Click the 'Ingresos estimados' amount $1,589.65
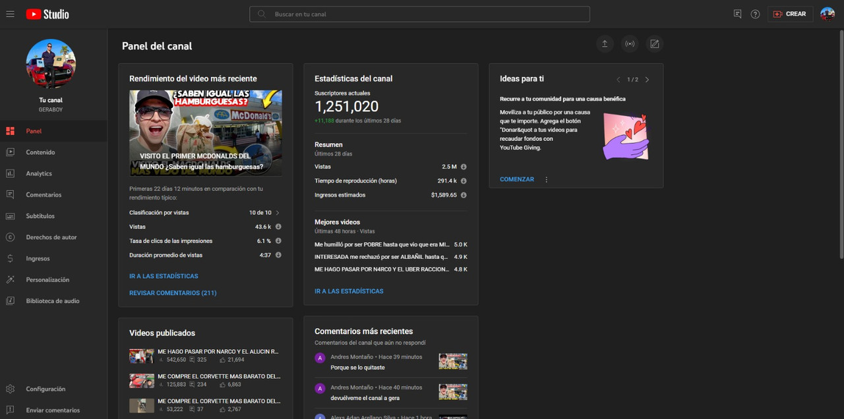The width and height of the screenshot is (844, 419). click(444, 195)
